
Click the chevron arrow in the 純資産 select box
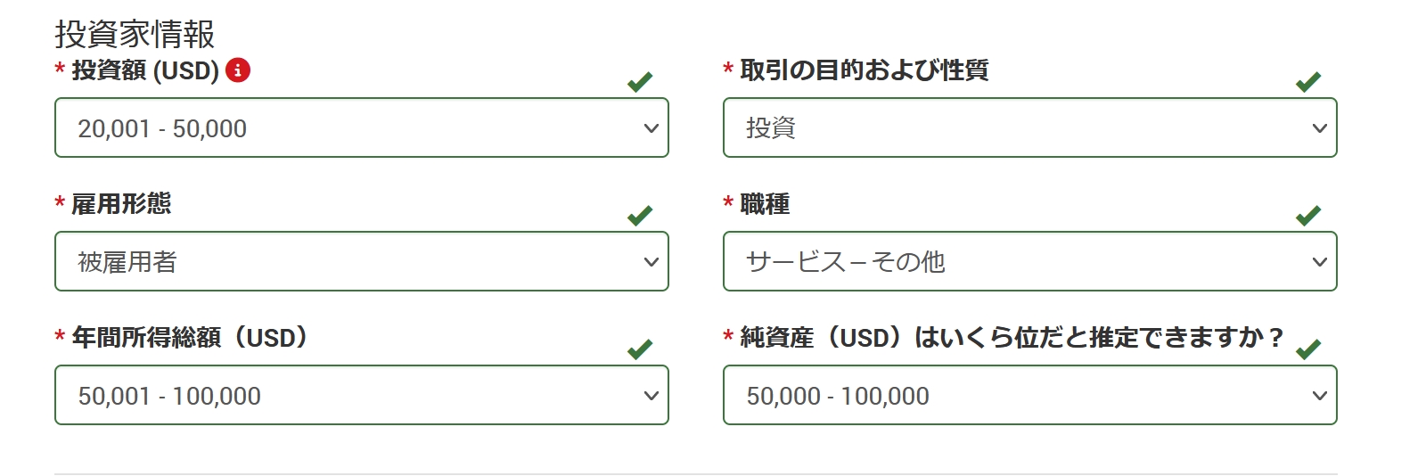(x=1320, y=396)
